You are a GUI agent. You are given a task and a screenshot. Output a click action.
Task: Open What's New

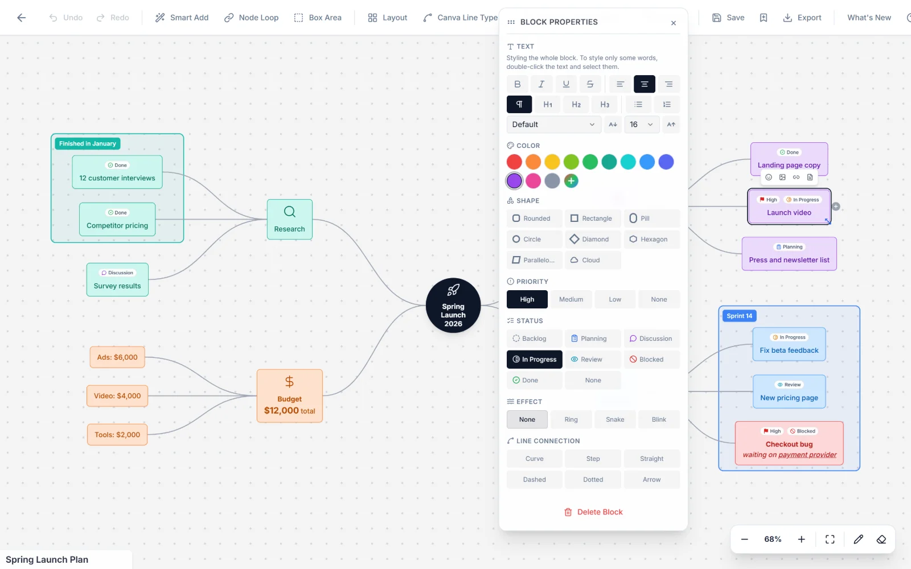[869, 18]
